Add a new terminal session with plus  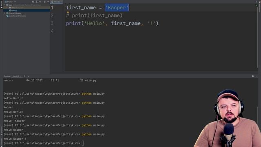tap(25, 76)
